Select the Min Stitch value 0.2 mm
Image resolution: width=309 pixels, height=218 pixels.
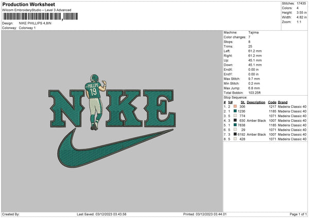coord(254,83)
